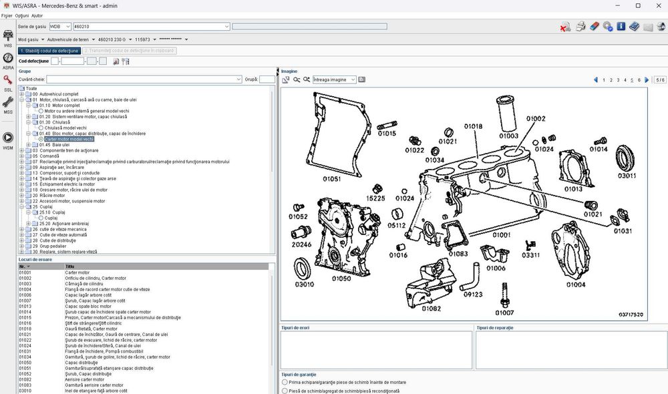Open the WIS module from sidebar

pyautogui.click(x=8, y=38)
